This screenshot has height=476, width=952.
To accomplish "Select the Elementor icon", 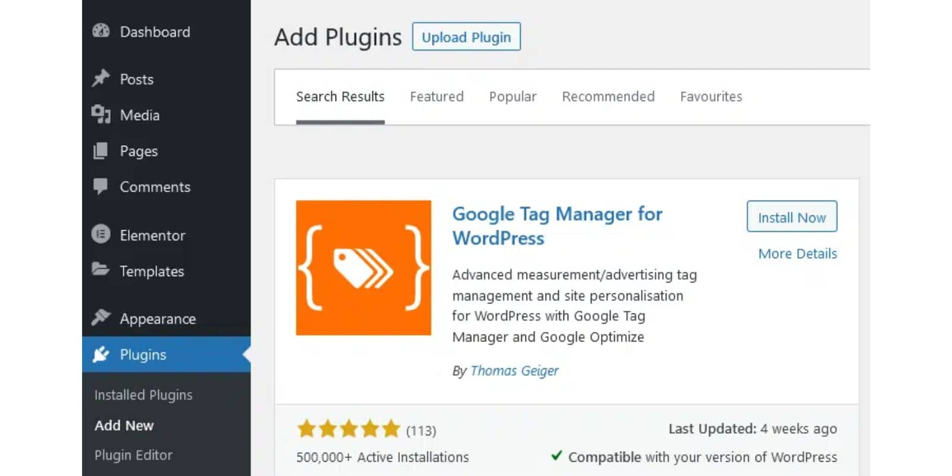I will [101, 234].
